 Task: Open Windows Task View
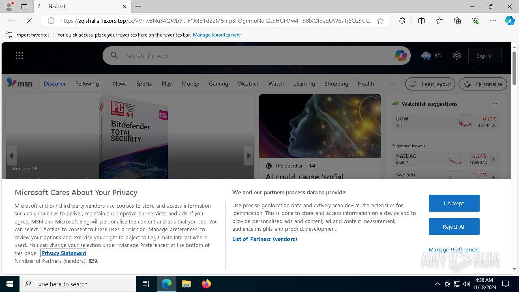(x=146, y=284)
